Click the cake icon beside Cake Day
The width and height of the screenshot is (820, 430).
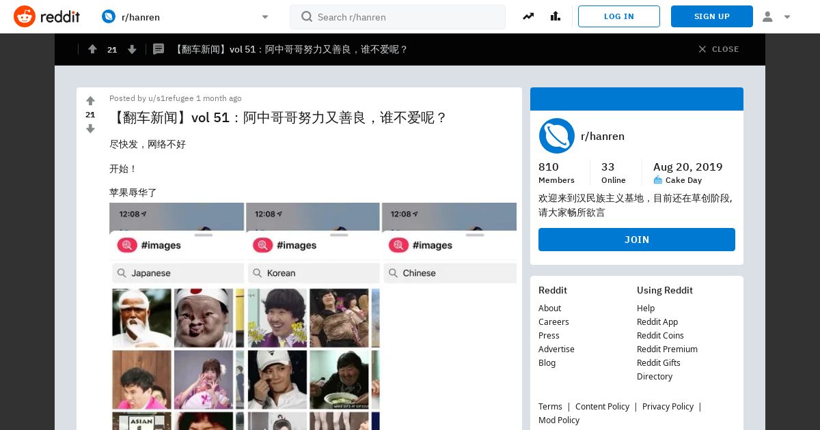coord(658,180)
